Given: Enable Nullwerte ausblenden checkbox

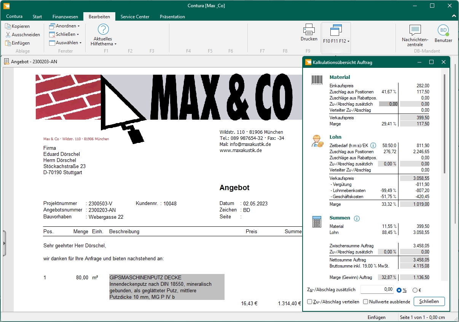Looking at the screenshot, I should (366, 302).
